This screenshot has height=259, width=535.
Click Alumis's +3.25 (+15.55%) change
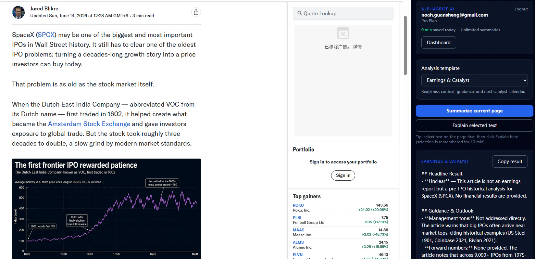375,247
